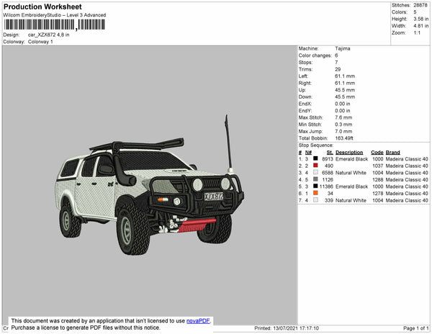Click the 'Color changes:' label
432x334 pixels.
tap(315, 55)
